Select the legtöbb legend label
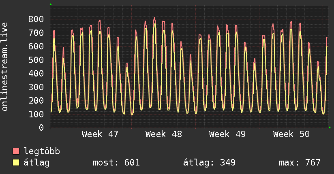Viewport: 334px width, 174px height. point(42,151)
